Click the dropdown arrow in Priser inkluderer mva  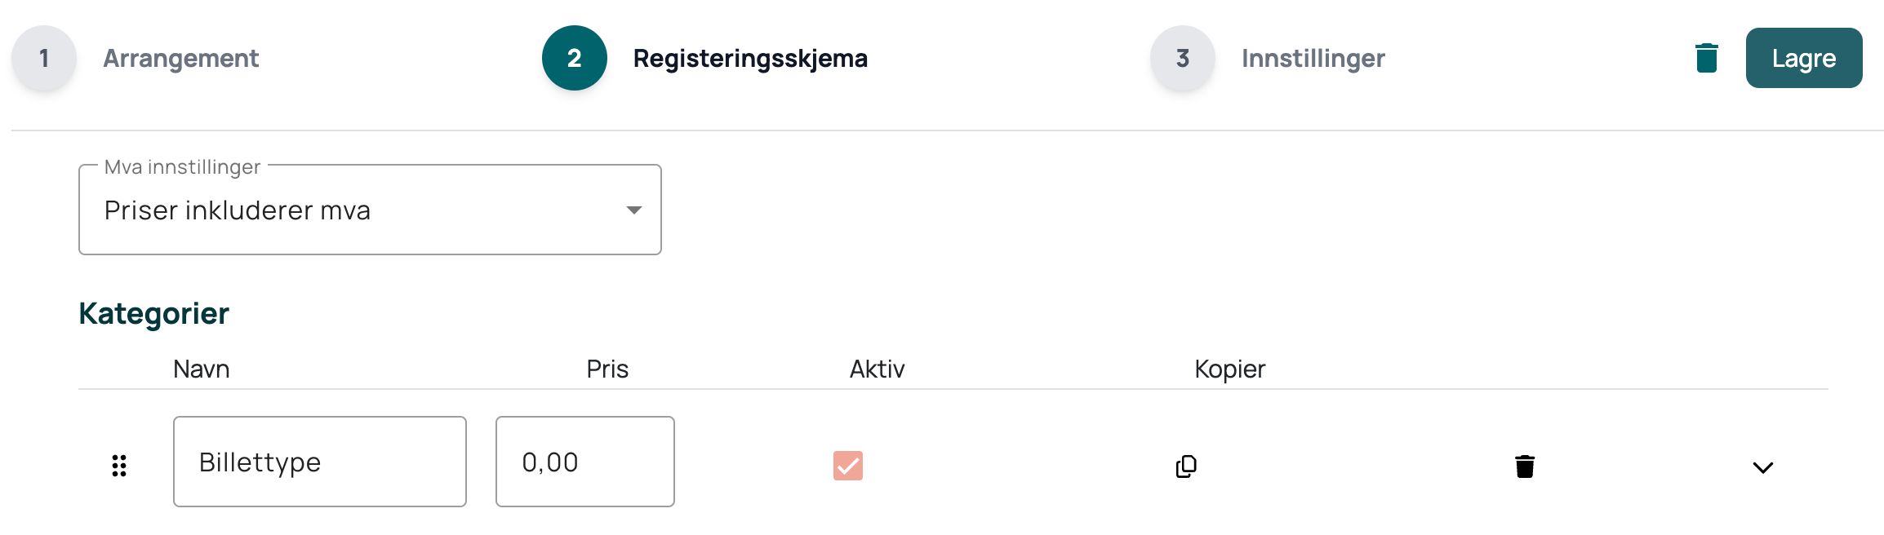point(633,210)
